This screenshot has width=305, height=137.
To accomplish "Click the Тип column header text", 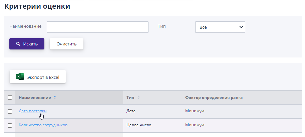I will click(x=130, y=98).
